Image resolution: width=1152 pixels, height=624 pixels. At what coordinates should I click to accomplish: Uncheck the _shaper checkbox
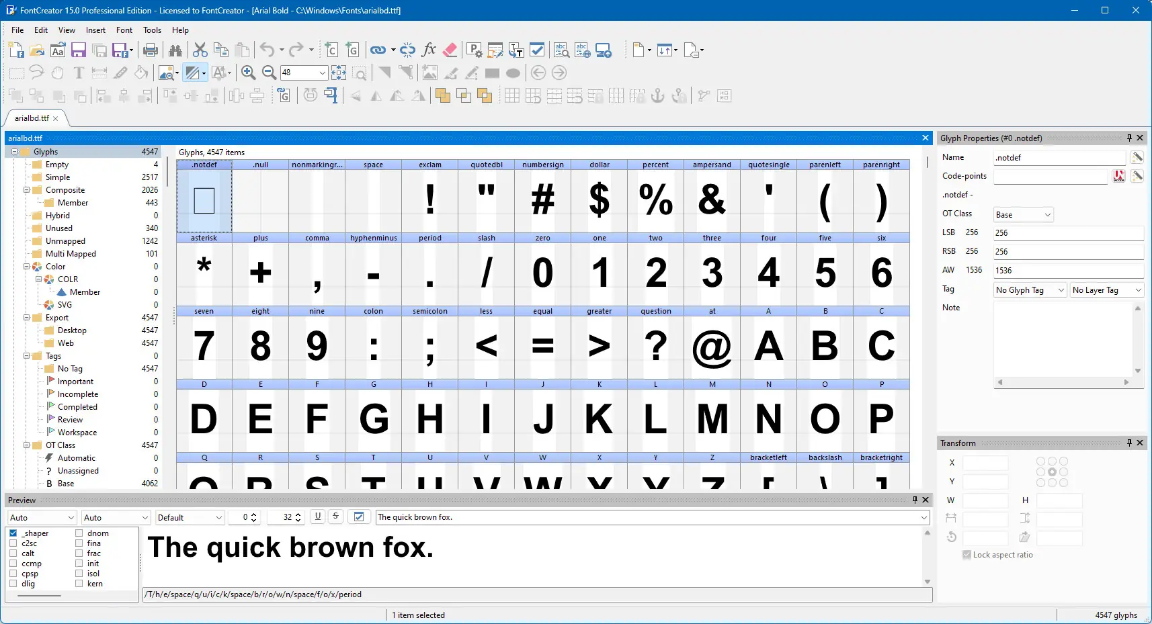pos(13,533)
